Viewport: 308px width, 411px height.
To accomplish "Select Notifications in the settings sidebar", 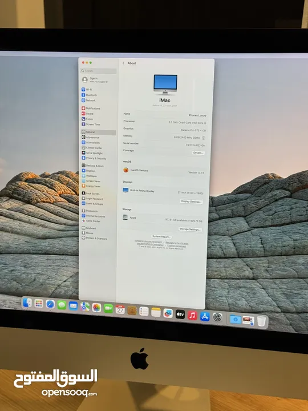I will [91, 108].
